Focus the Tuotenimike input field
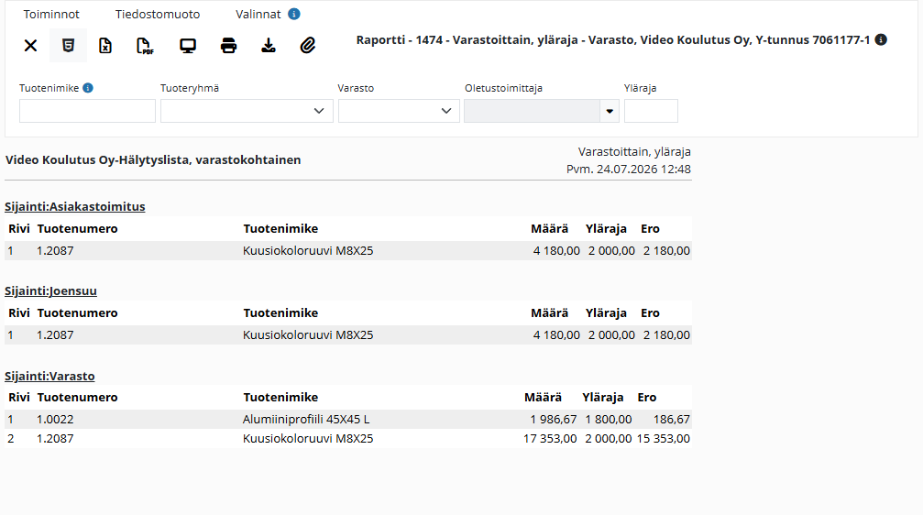The height and width of the screenshot is (515, 923). point(87,111)
